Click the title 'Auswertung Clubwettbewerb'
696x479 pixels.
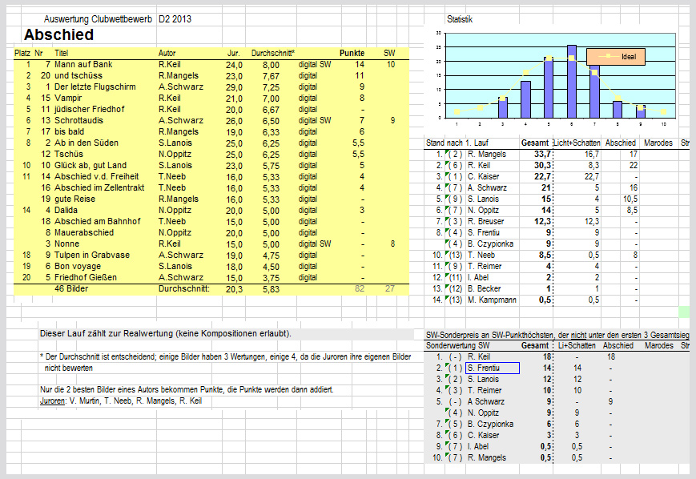pos(98,19)
